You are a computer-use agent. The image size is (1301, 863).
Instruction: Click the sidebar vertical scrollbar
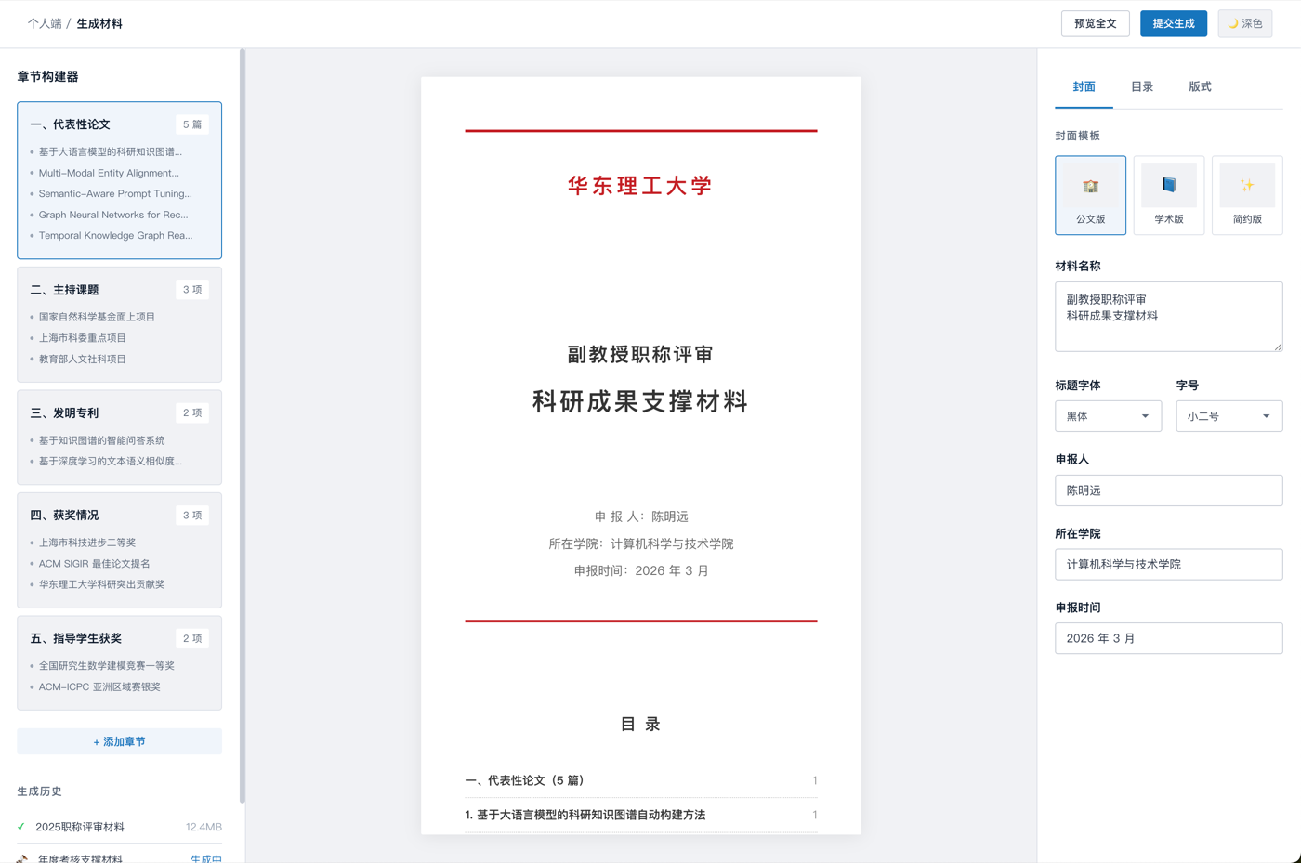click(x=242, y=425)
